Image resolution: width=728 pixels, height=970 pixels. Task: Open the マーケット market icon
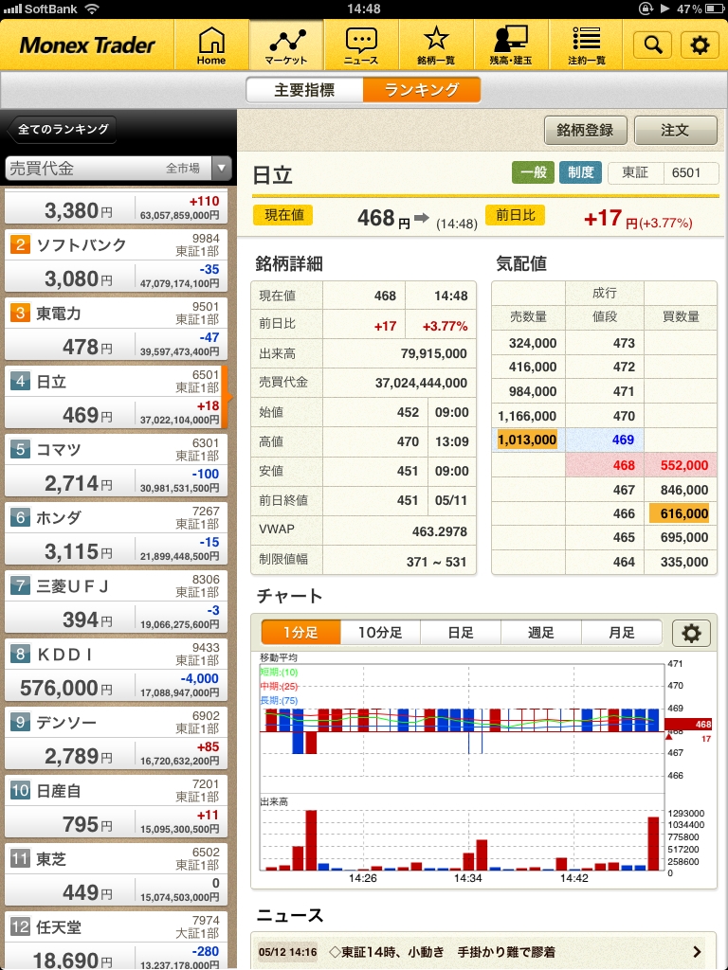click(x=286, y=45)
